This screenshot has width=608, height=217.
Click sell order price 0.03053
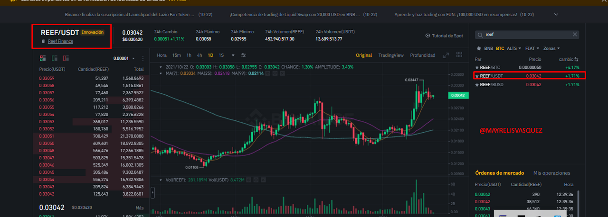coord(47,122)
